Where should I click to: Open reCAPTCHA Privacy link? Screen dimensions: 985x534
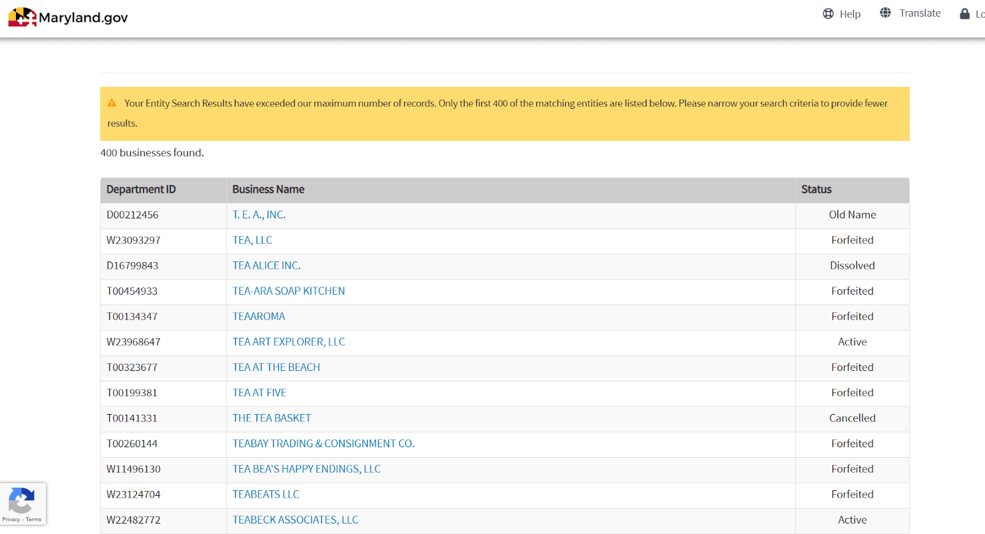11,520
